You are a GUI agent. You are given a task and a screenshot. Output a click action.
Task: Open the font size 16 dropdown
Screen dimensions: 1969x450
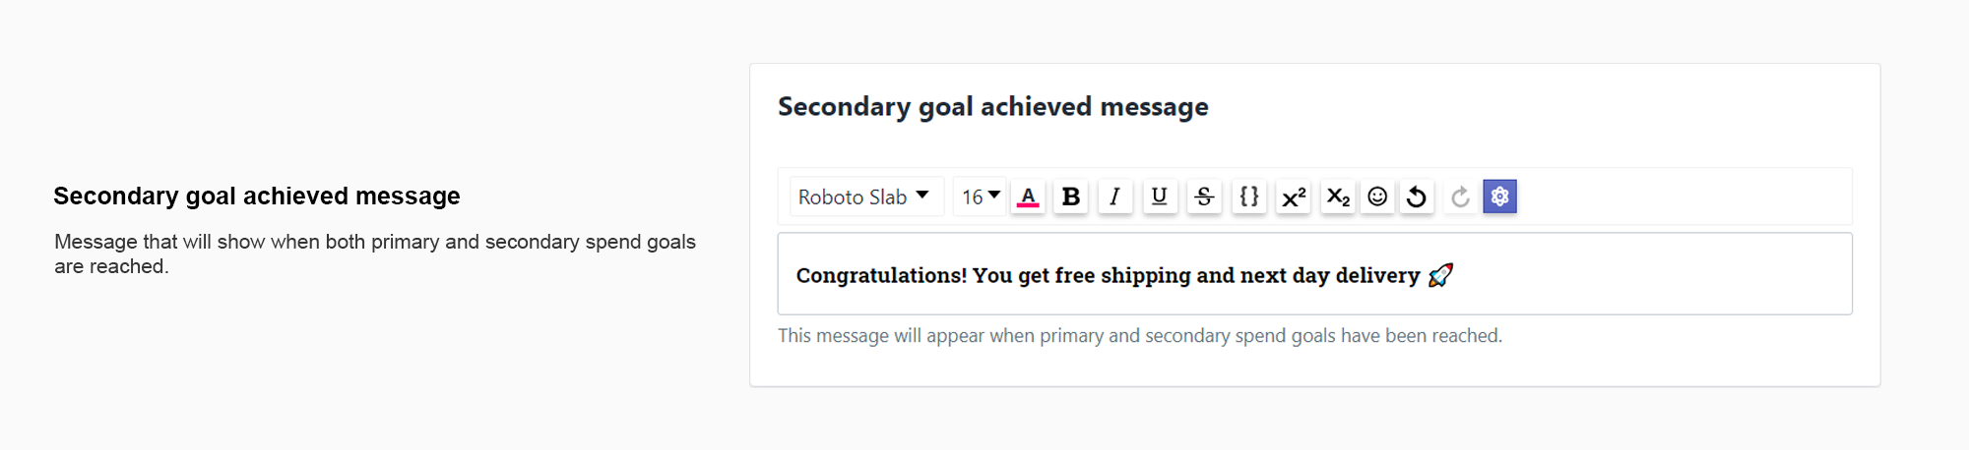tap(981, 197)
